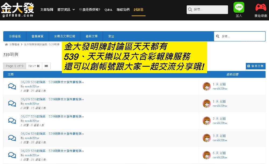Open the LINE 加入 icon

239,7
